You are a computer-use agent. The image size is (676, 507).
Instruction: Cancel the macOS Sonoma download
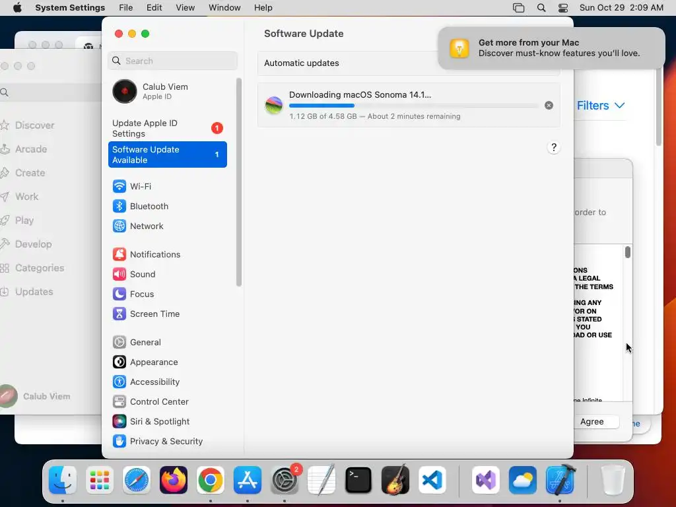tap(549, 105)
